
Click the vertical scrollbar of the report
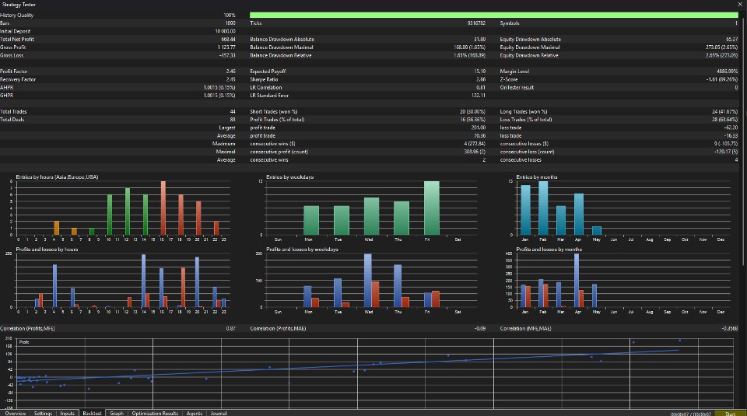pyautogui.click(x=742, y=143)
